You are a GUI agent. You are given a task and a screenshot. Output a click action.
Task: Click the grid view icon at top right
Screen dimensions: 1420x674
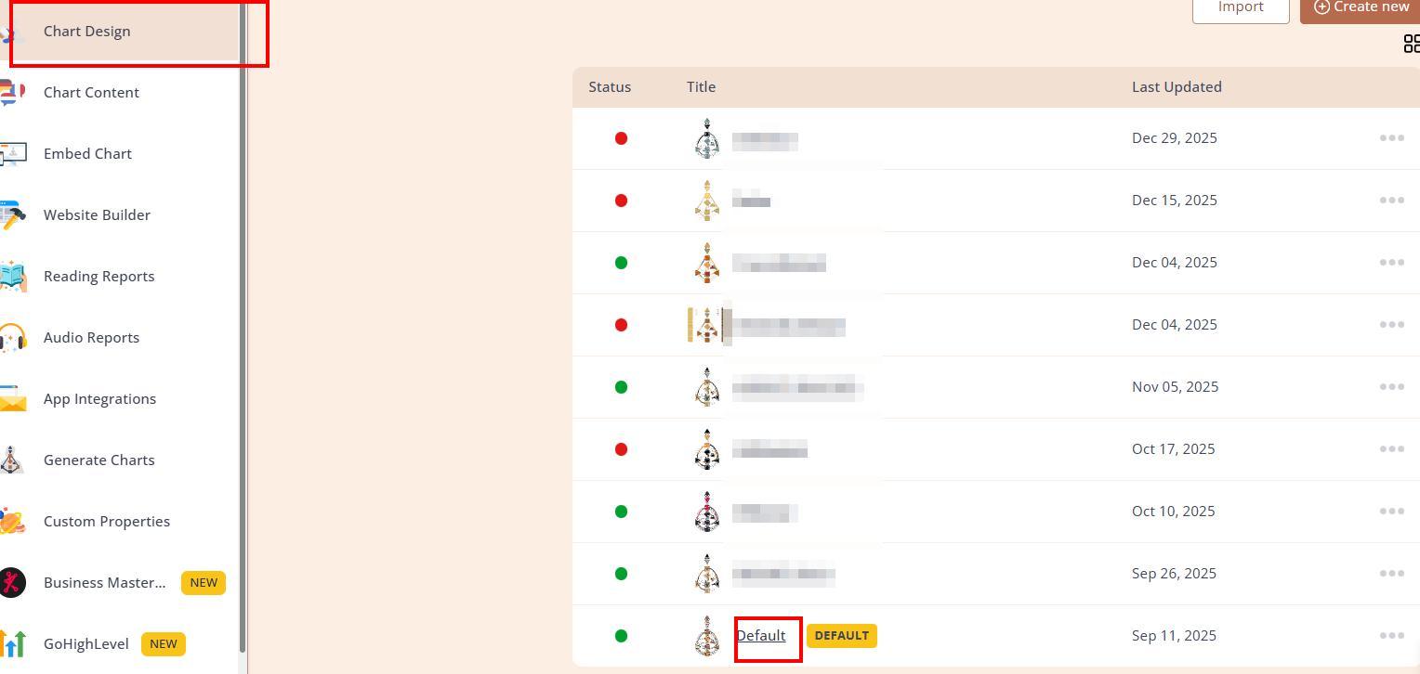point(1411,44)
